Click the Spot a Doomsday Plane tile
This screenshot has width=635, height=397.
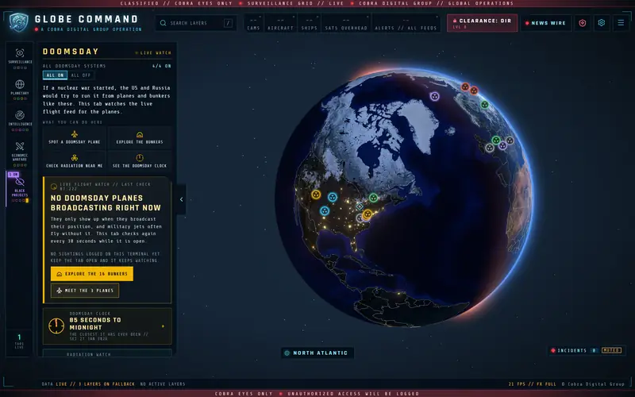tap(75, 137)
